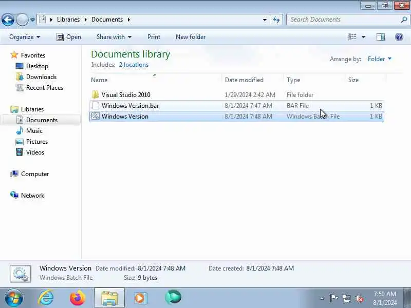Click the Show desktop strip on taskbar
Viewport: 411px width, 308px height.
407,298
